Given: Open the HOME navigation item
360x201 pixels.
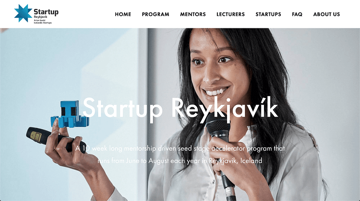Looking at the screenshot, I should point(123,14).
